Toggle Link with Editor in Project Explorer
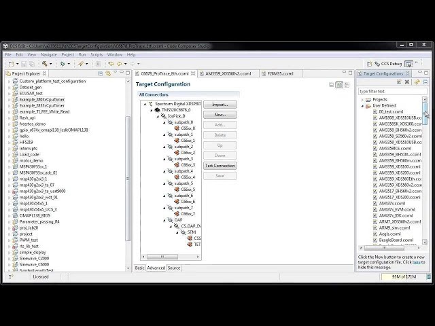The image size is (435, 326). [x=108, y=73]
